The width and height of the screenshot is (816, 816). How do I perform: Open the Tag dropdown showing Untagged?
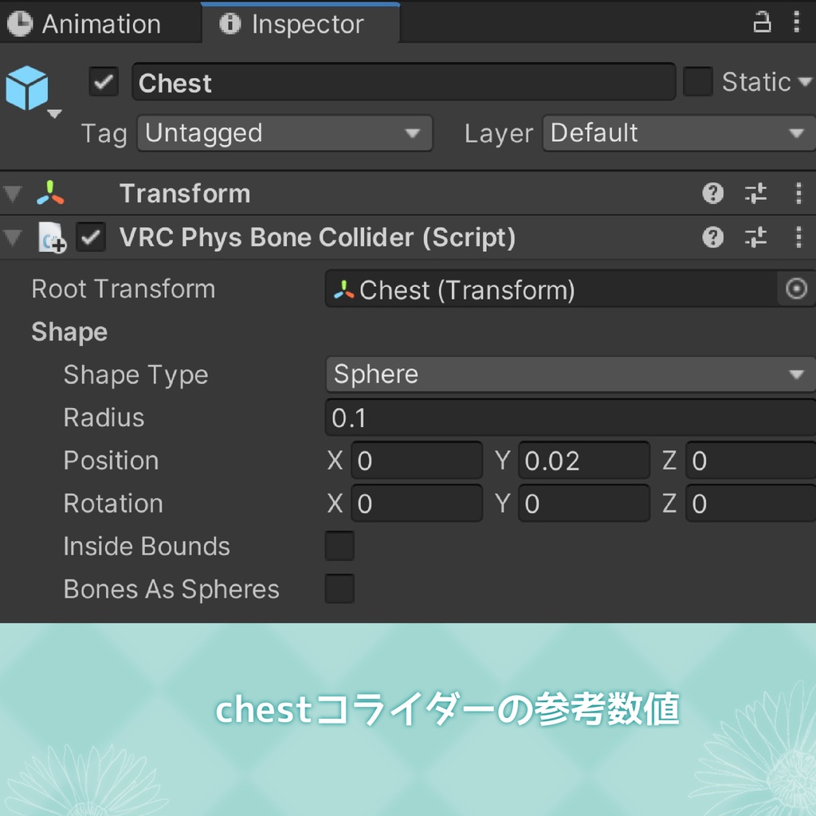(x=284, y=133)
